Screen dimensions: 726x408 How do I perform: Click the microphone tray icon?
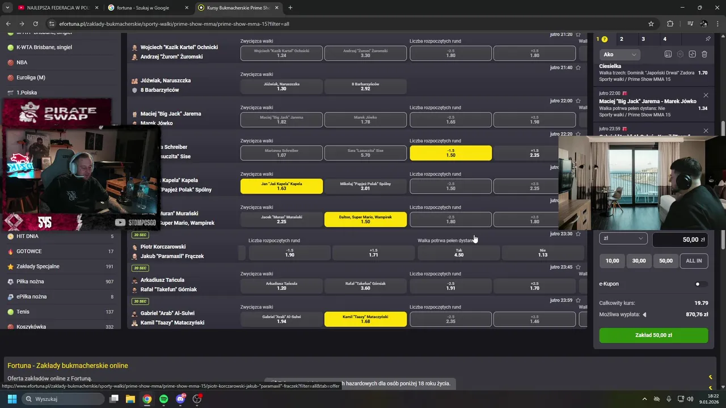669,399
